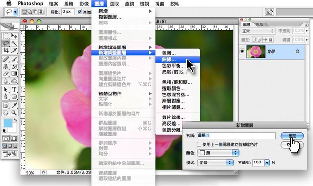Click the lock position icon

click(265, 40)
